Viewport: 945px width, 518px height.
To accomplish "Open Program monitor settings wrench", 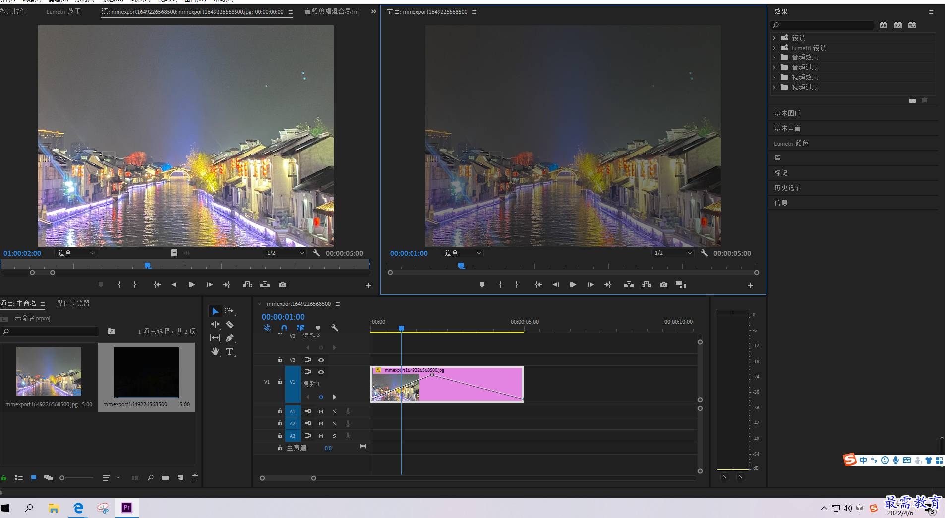I will 704,253.
